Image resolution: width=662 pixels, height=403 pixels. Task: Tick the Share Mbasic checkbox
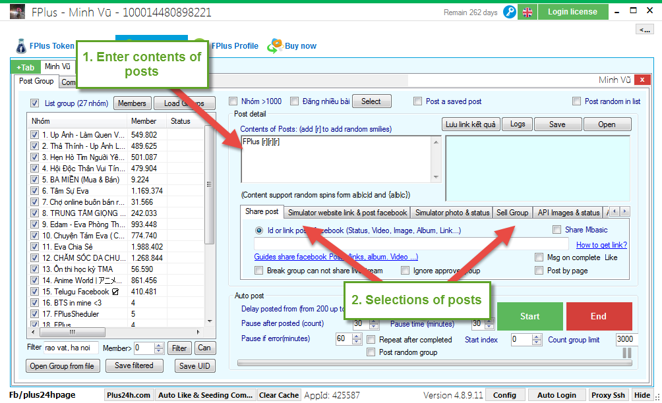click(x=557, y=229)
